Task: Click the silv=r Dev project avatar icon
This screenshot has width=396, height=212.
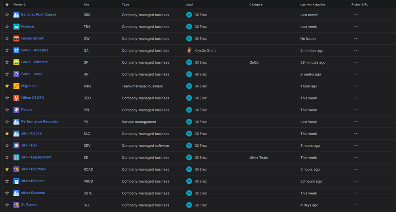Action: point(16,145)
